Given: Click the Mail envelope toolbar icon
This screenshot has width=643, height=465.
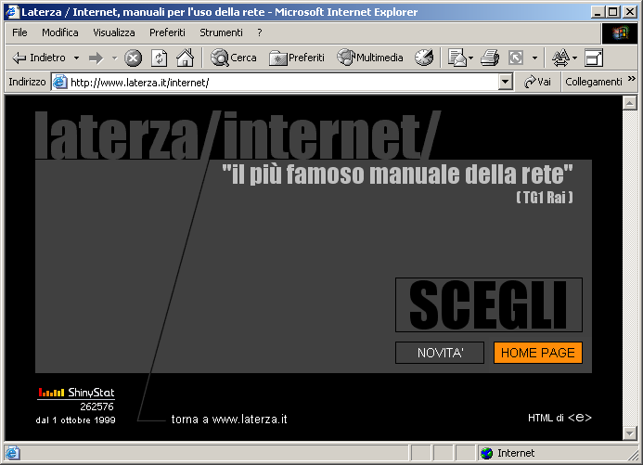Looking at the screenshot, I should (457, 58).
